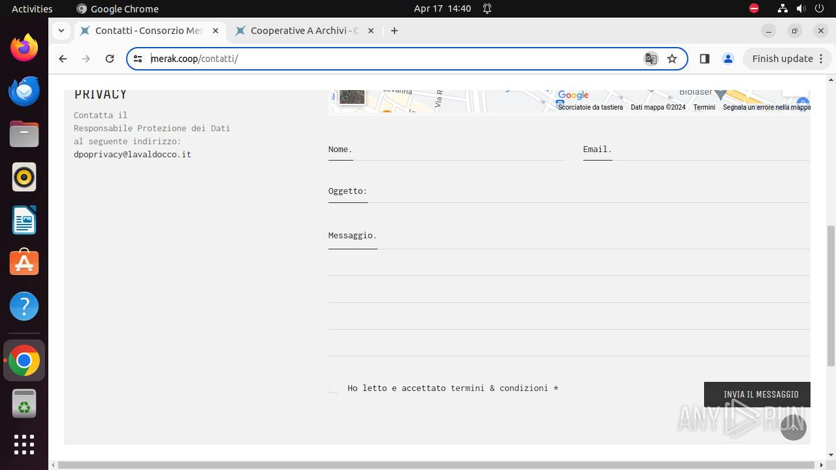Image resolution: width=836 pixels, height=470 pixels.
Task: Open Rhythmbox music player in dock
Action: 24,177
